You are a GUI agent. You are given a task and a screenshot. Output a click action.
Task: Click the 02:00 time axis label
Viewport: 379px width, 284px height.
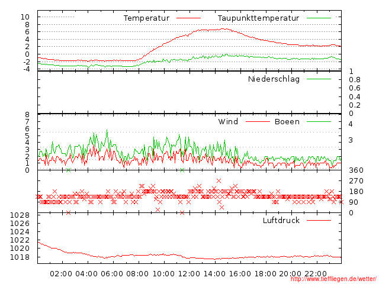click(61, 274)
